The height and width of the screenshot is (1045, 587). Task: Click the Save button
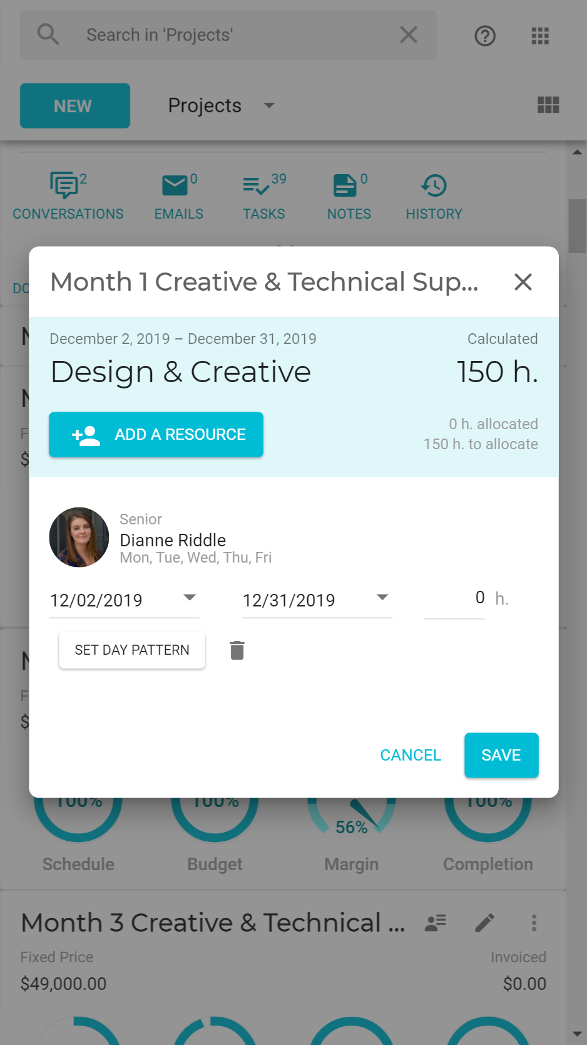[501, 756]
